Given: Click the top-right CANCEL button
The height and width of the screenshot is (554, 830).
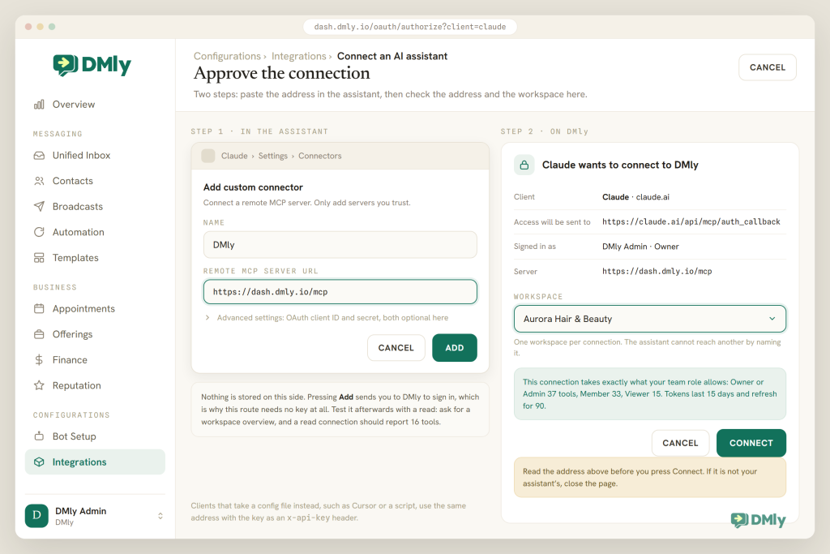Looking at the screenshot, I should tap(767, 67).
